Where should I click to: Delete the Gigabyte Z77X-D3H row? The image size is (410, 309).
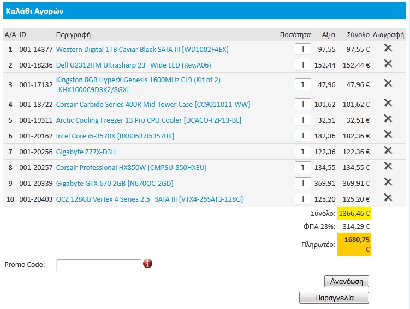pyautogui.click(x=388, y=150)
